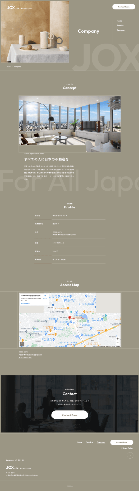Click the Home breadcrumb link

click(x=9, y=67)
